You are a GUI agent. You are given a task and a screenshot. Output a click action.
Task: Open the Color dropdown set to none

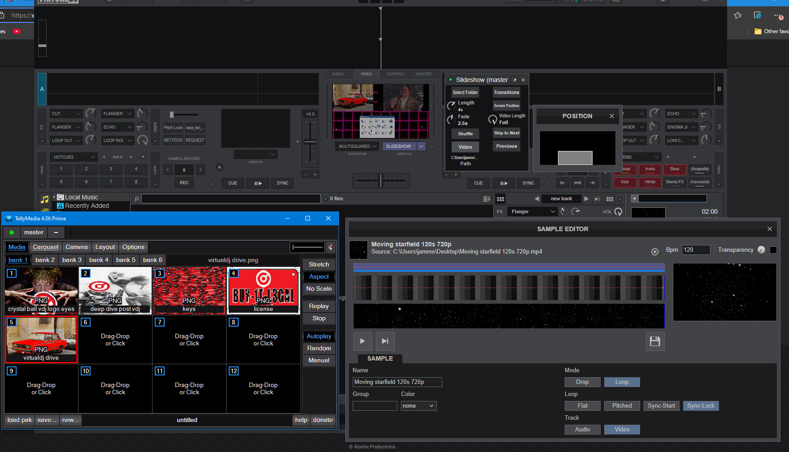pos(418,406)
